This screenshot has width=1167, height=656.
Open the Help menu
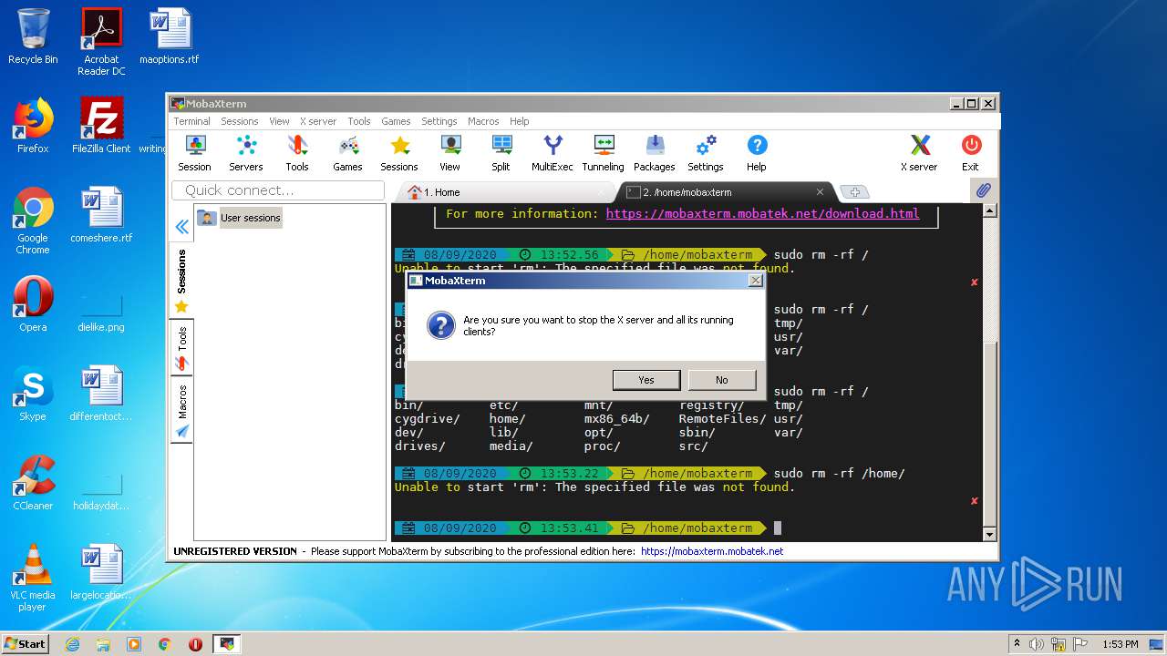click(520, 121)
